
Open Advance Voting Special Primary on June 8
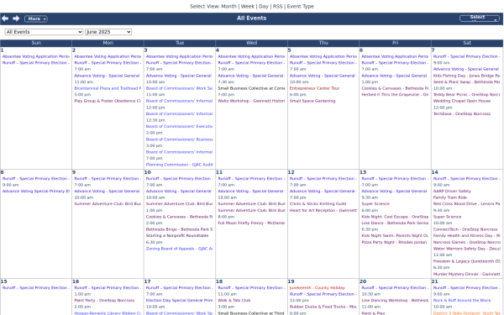point(35,191)
